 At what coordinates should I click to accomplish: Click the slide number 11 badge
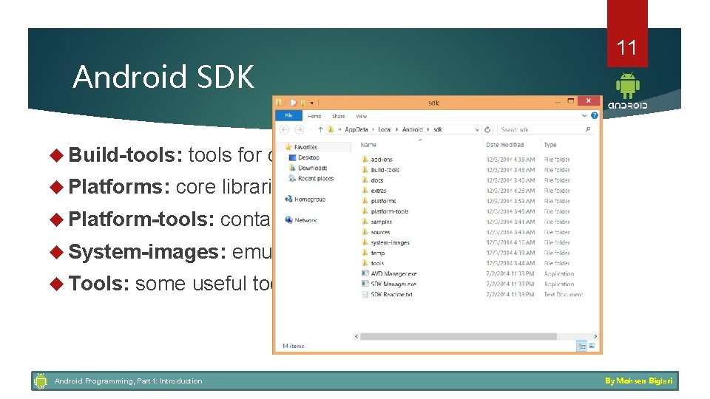(627, 47)
